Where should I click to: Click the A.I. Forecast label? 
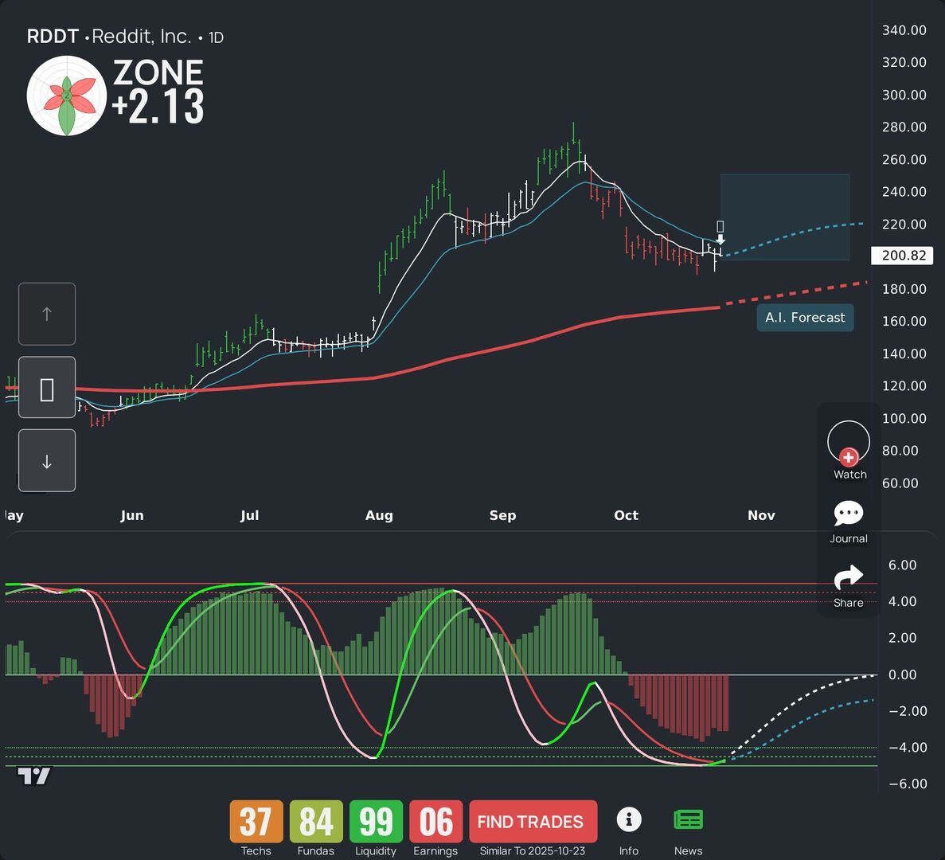(805, 318)
